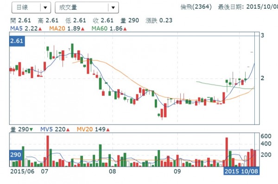
Task: Click the red up arrow beside MV20 149
Action: pos(108,130)
